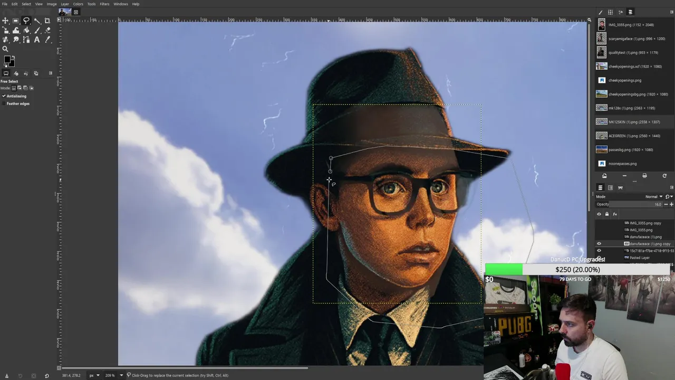Screen dimensions: 675x380
Task: Select the Paintbrush tool
Action: (37, 30)
